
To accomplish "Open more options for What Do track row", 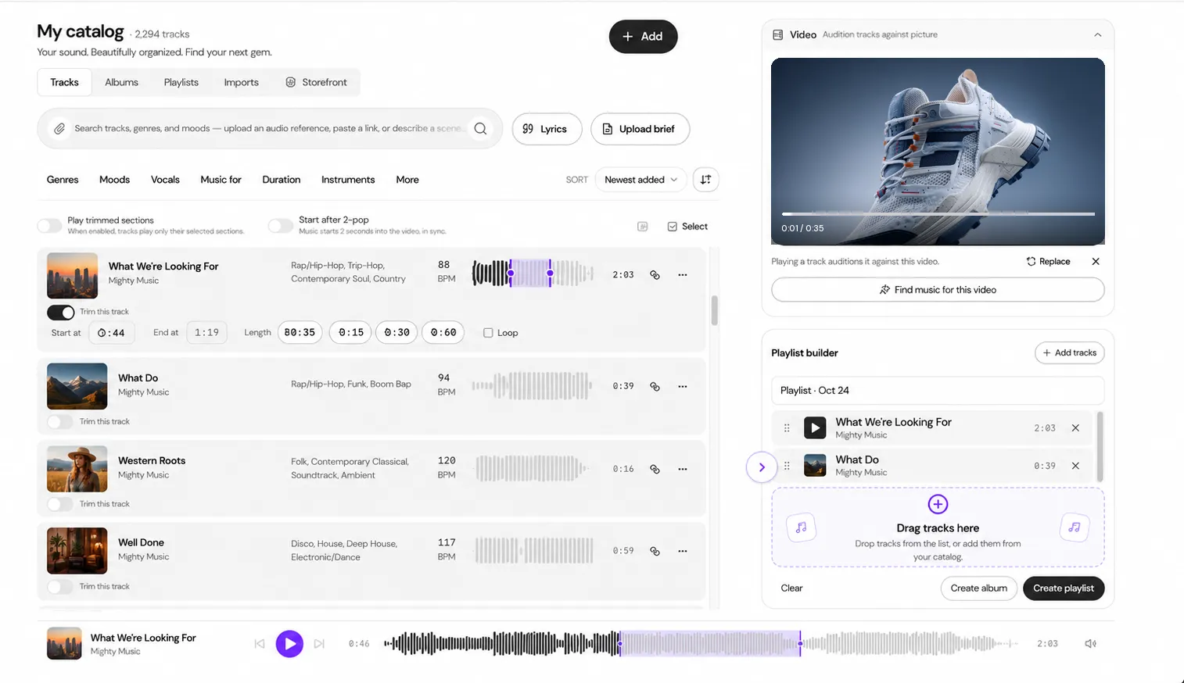I will pyautogui.click(x=683, y=387).
